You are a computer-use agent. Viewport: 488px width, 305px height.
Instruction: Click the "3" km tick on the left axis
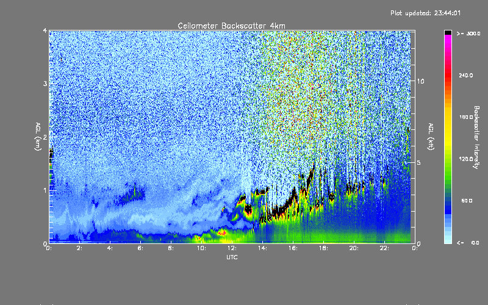tap(45, 84)
